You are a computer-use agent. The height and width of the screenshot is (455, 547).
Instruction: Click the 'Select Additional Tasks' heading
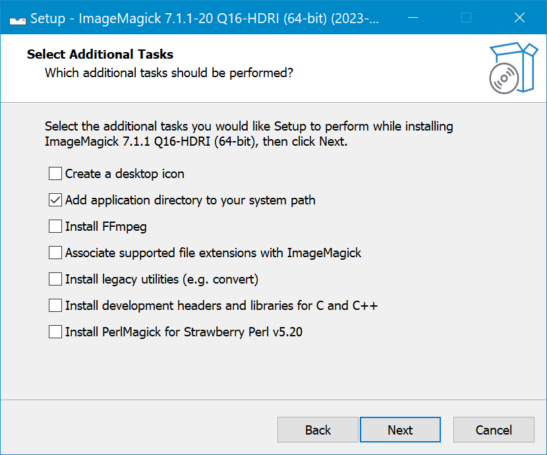pyautogui.click(x=100, y=54)
